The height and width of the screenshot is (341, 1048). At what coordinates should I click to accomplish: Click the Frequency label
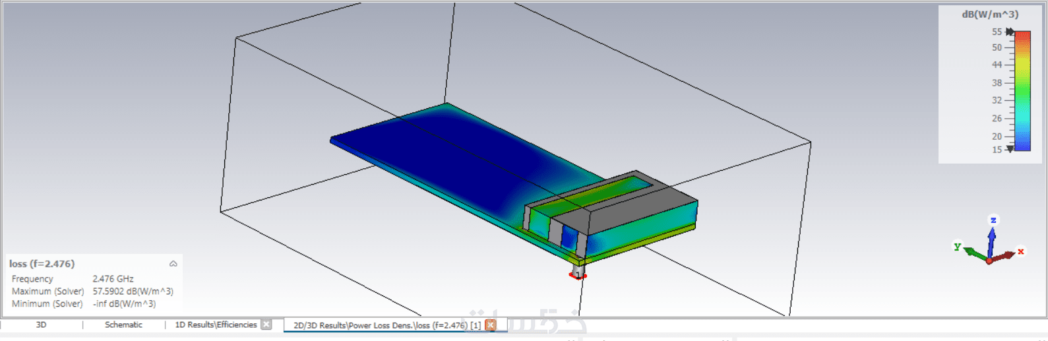coord(32,279)
